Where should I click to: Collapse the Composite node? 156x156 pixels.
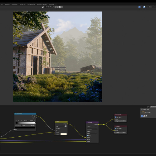point(115,115)
